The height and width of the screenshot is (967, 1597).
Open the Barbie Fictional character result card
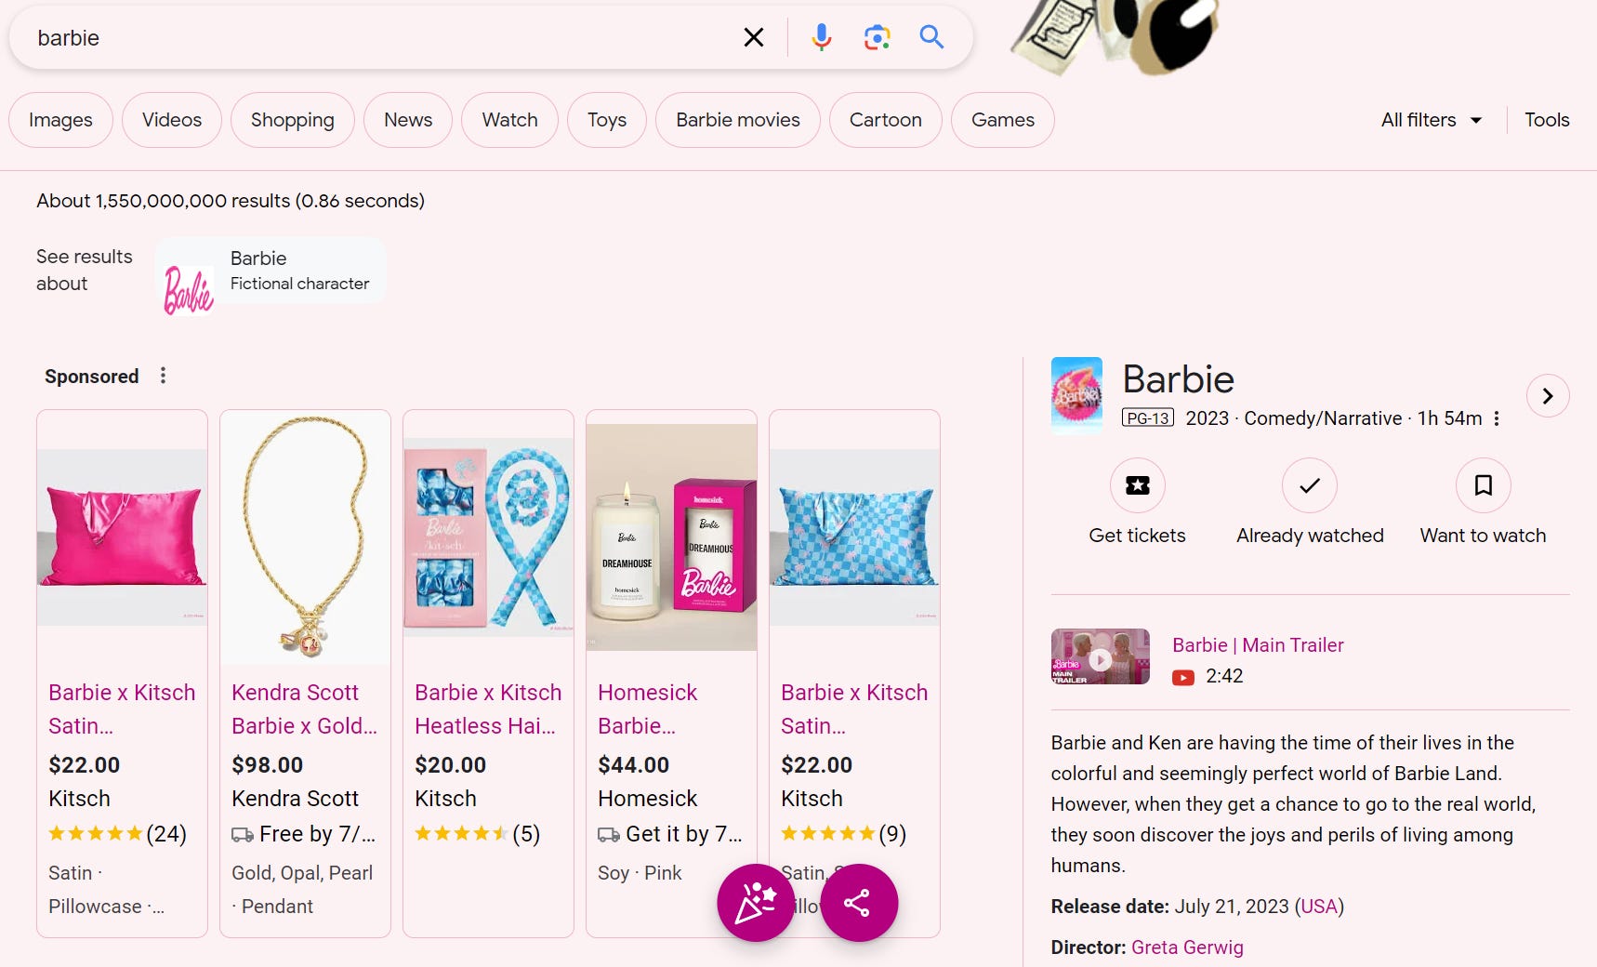tap(271, 271)
